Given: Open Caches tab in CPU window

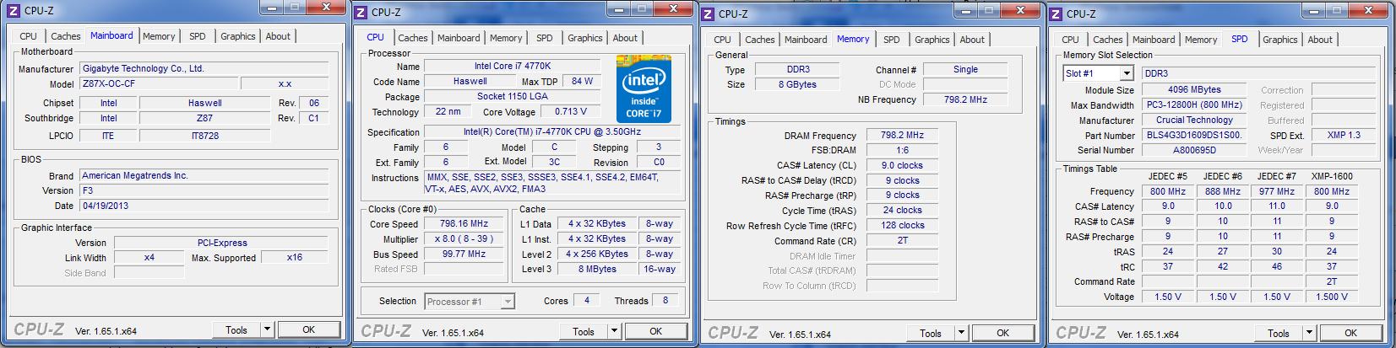Looking at the screenshot, I should point(413,38).
